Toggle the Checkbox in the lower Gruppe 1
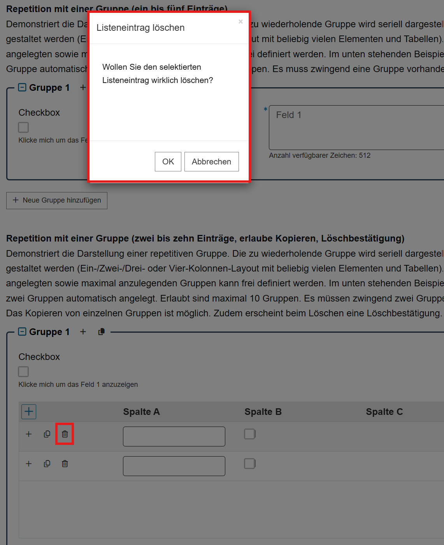The height and width of the screenshot is (545, 444). (23, 372)
